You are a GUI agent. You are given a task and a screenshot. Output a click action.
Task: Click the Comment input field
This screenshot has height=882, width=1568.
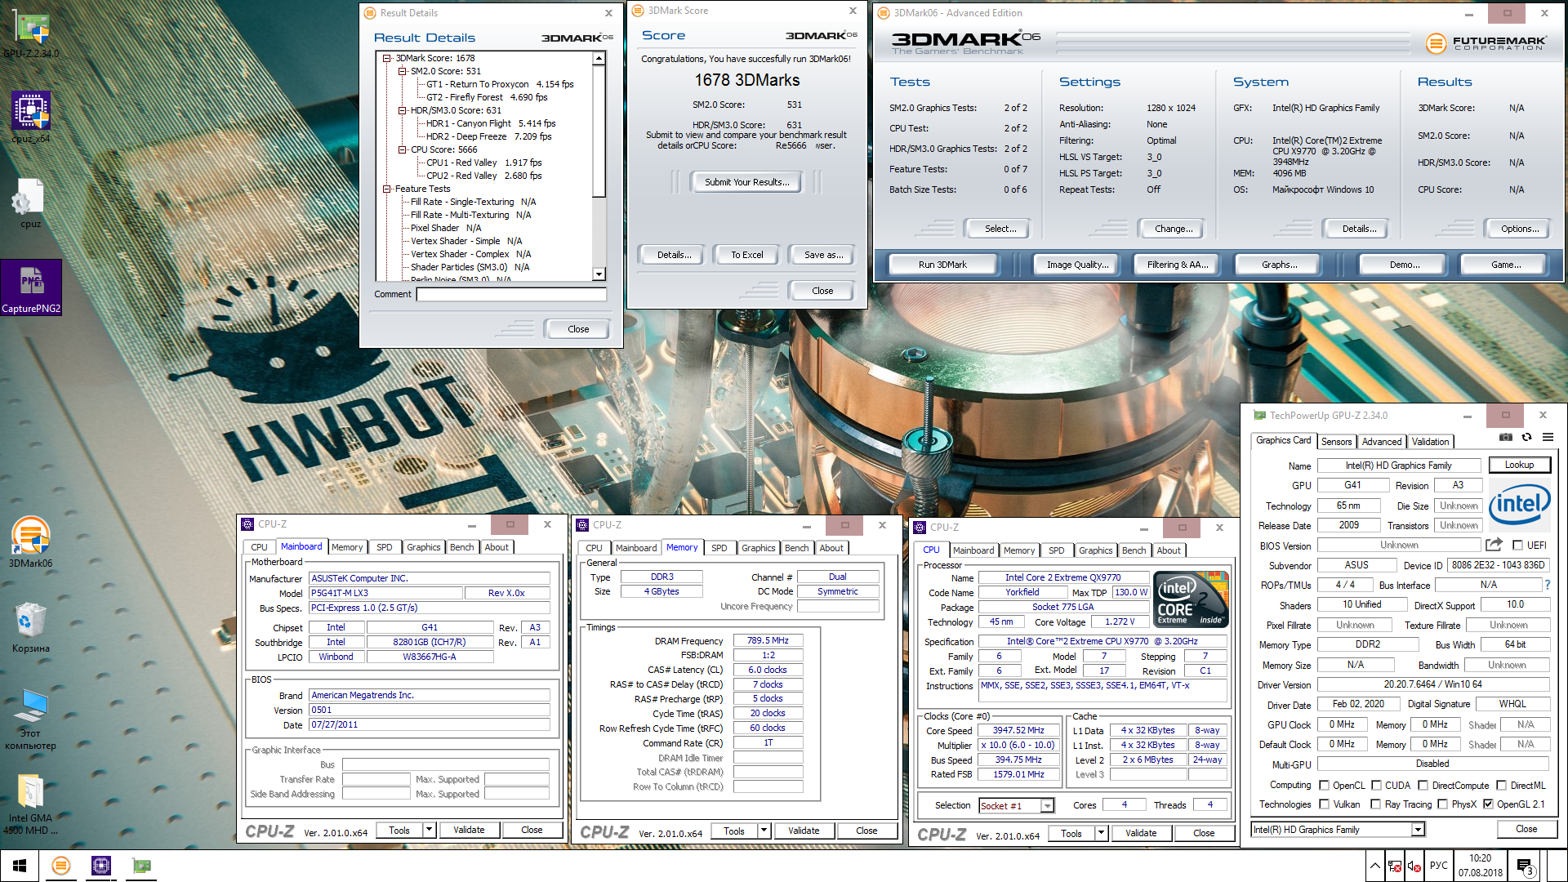point(511,294)
